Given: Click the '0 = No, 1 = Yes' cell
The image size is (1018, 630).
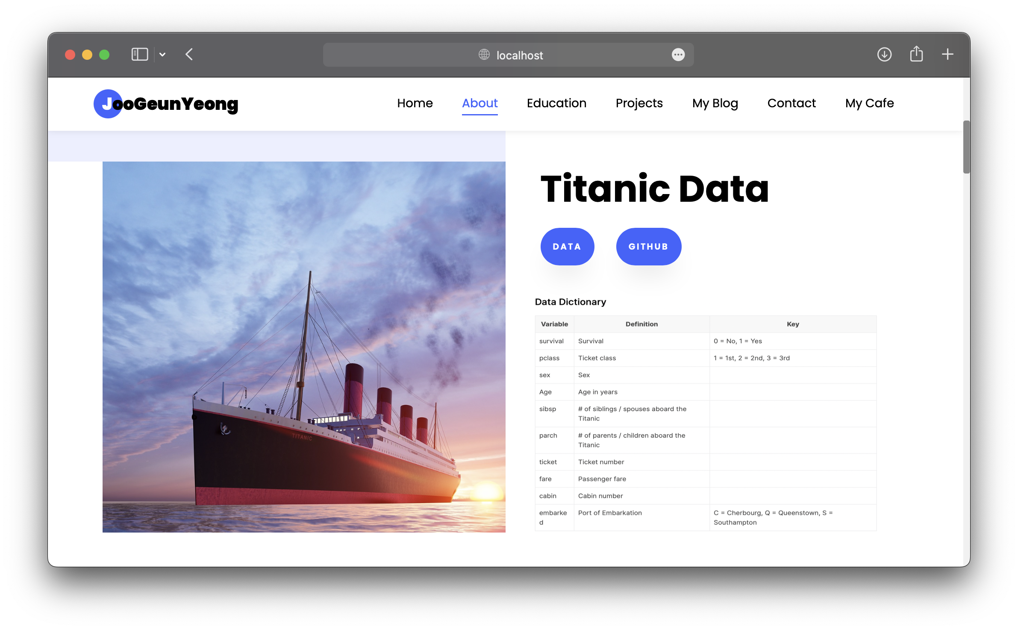Looking at the screenshot, I should click(x=793, y=341).
